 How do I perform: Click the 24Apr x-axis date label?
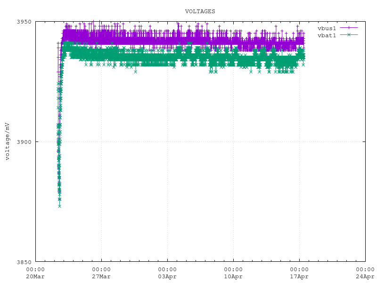click(x=365, y=276)
